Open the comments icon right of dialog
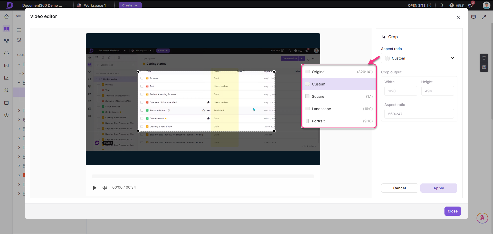Viewport: 493px width, 234px height. [x=473, y=17]
